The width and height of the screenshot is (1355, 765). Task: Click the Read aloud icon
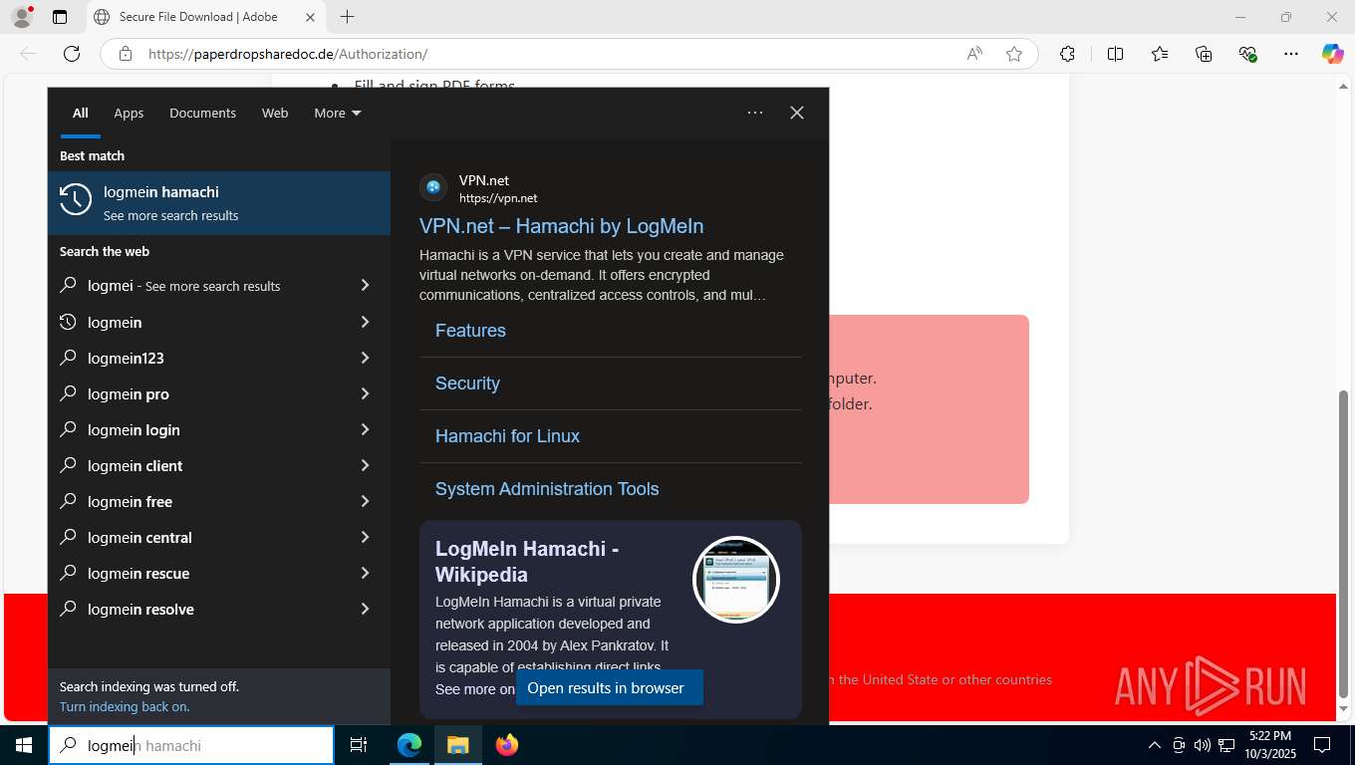coord(974,54)
